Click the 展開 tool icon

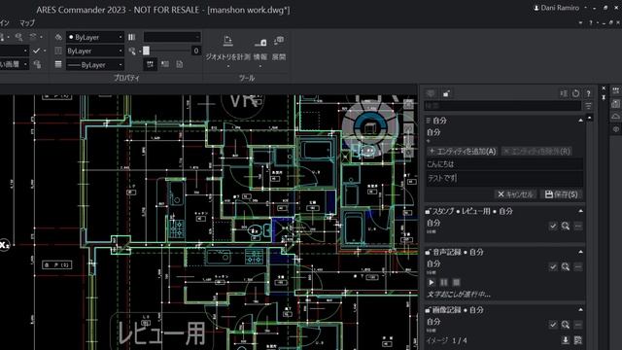(x=279, y=41)
